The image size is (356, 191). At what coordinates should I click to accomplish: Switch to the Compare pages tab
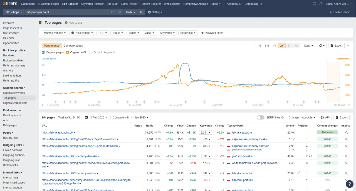point(73,46)
